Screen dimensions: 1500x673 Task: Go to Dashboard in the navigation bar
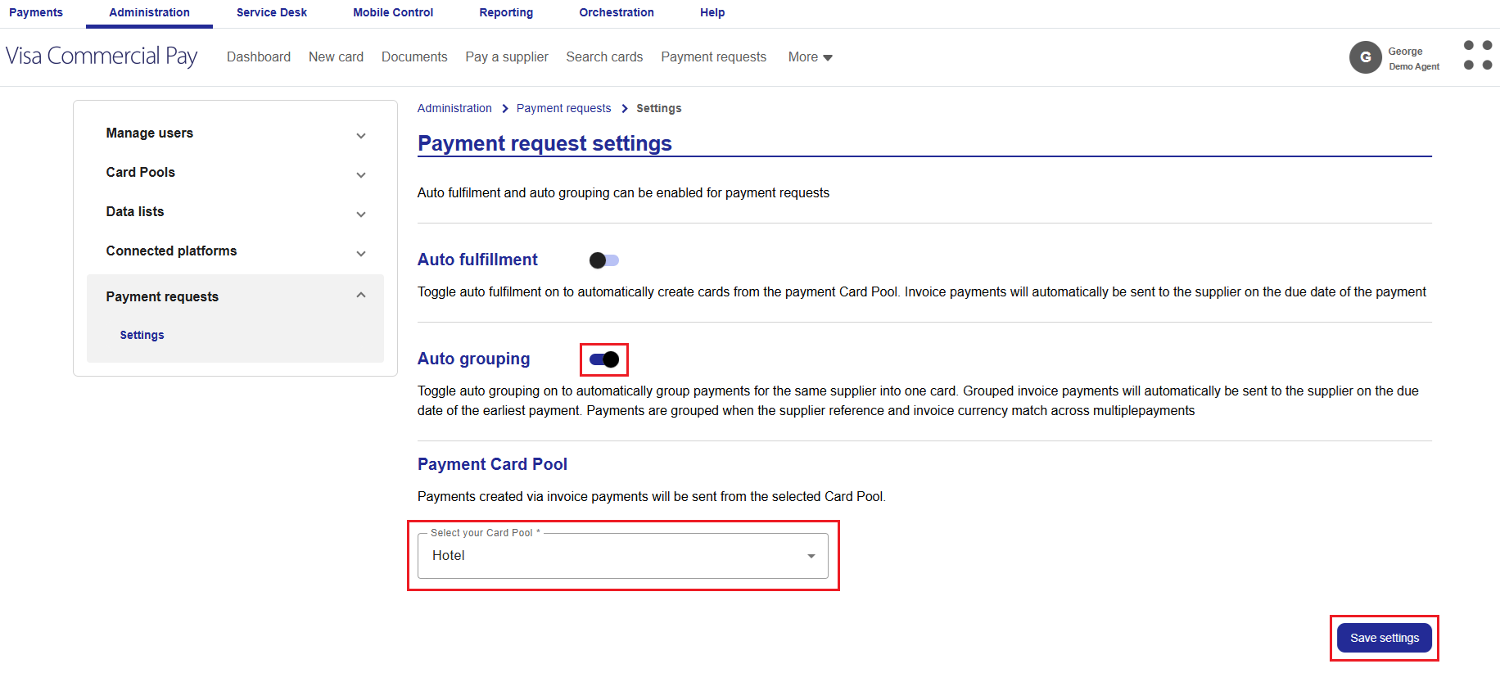(259, 57)
